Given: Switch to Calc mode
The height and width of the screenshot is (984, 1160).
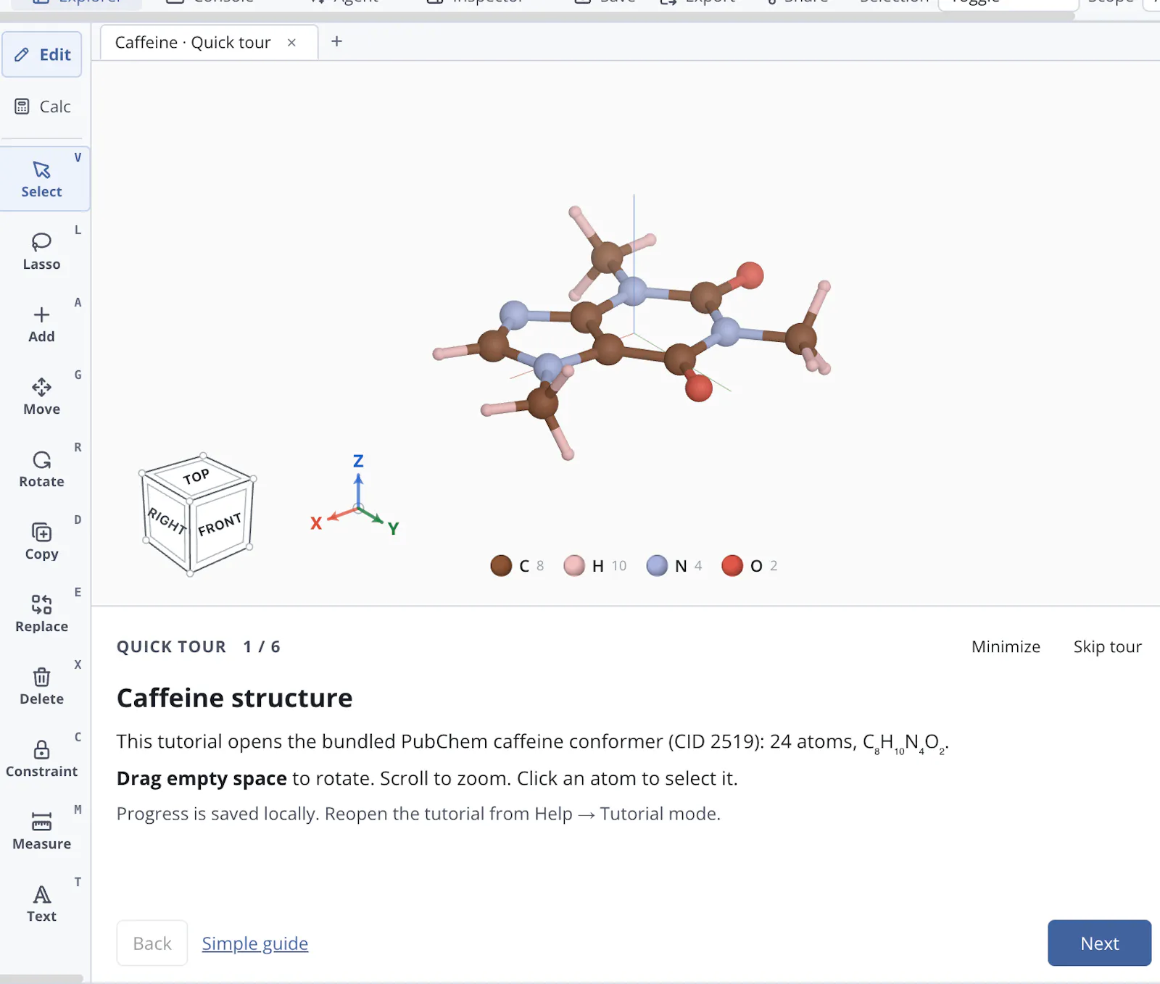Looking at the screenshot, I should [41, 107].
